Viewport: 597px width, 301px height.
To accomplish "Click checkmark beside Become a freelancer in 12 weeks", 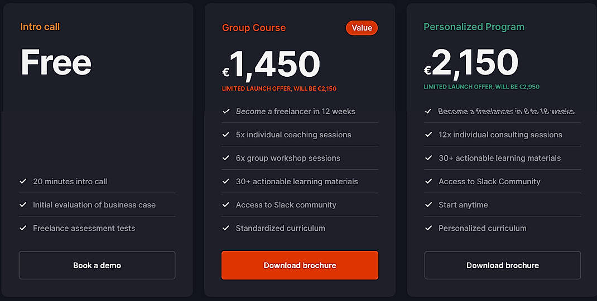I will click(226, 111).
